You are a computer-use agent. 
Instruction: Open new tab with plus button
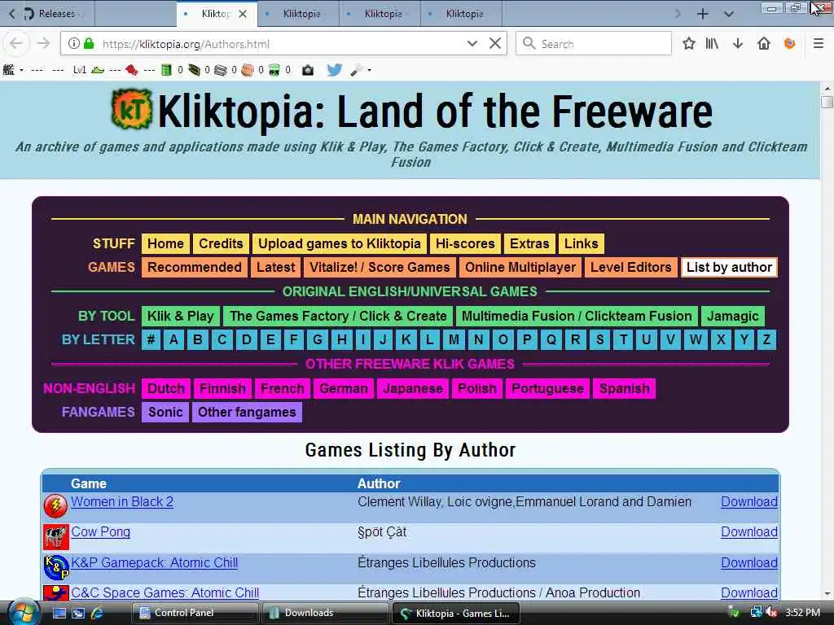point(703,14)
